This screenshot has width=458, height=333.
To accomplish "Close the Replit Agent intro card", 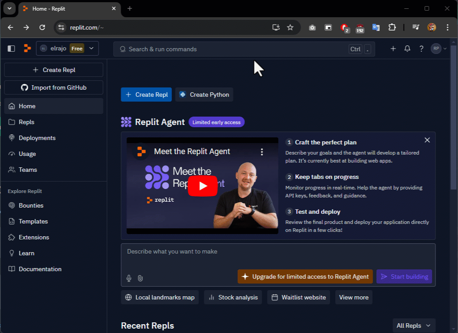I will click(427, 140).
